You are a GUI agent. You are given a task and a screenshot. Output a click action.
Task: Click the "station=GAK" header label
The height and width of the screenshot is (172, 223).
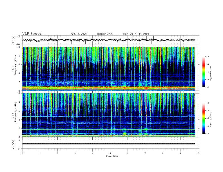[x=104, y=34]
